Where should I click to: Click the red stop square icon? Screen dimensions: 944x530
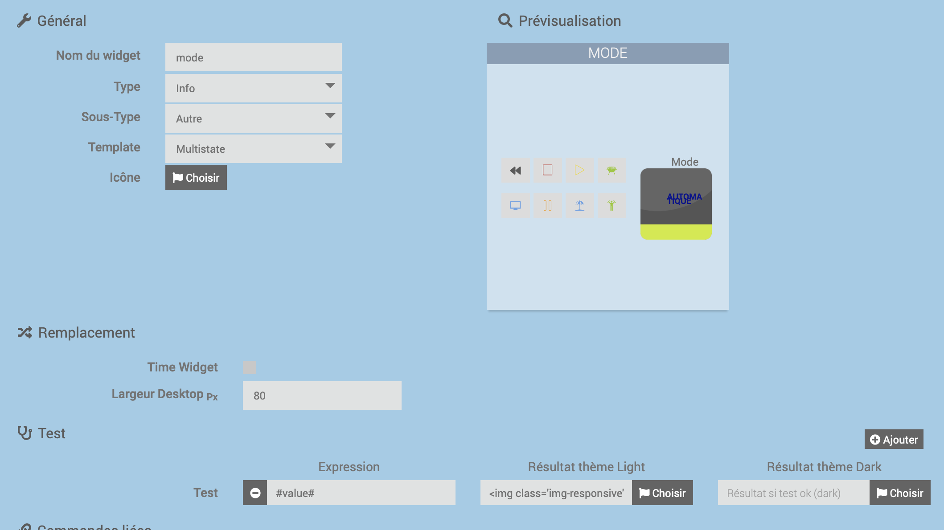pyautogui.click(x=548, y=170)
